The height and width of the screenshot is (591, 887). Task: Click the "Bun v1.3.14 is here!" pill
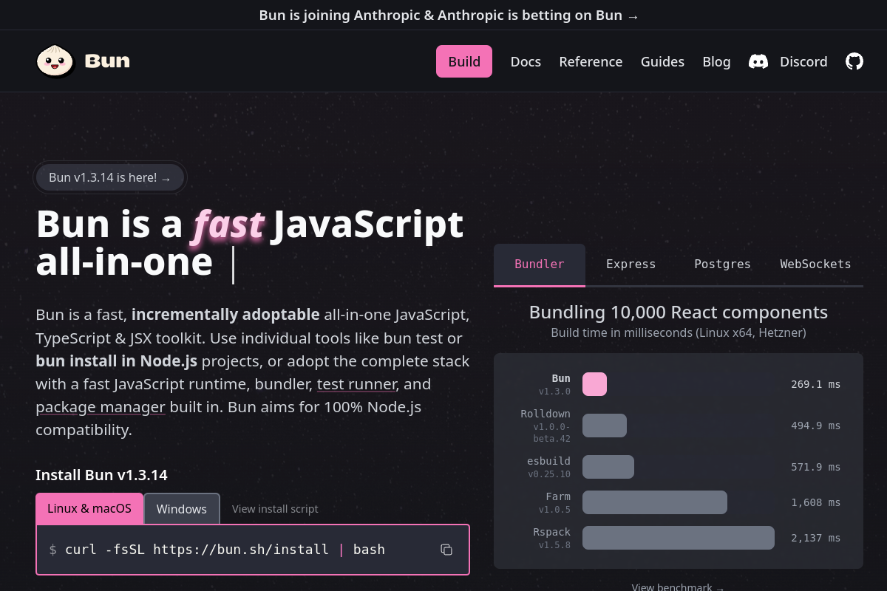(x=110, y=177)
